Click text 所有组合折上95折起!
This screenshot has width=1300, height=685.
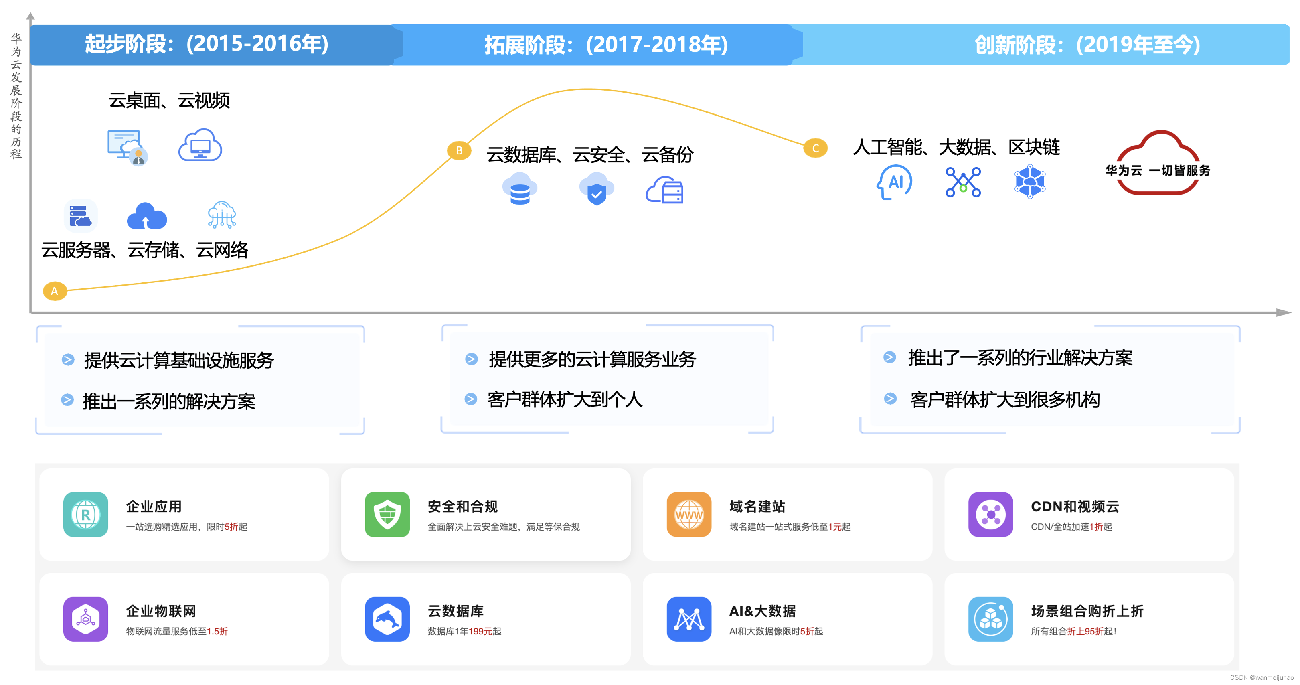coord(1073,632)
